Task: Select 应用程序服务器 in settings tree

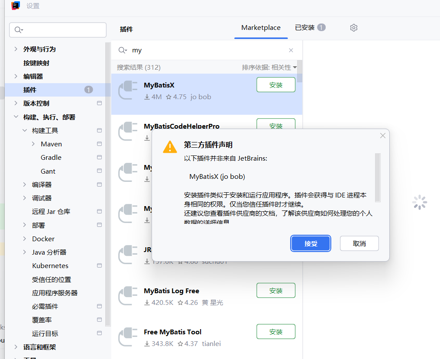Action: point(55,293)
